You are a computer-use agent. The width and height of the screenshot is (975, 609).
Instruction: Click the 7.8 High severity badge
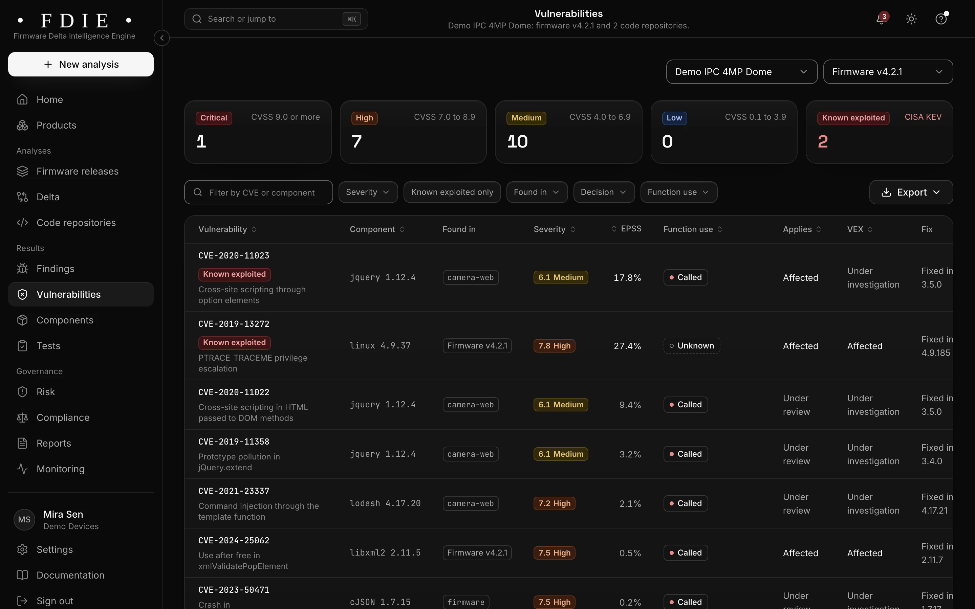(555, 345)
